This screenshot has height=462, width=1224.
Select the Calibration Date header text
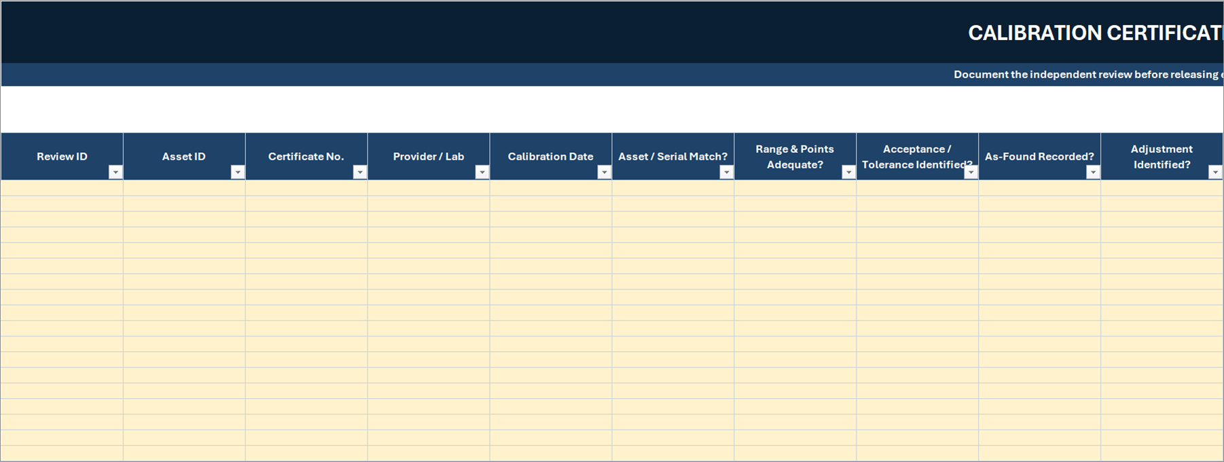(551, 156)
